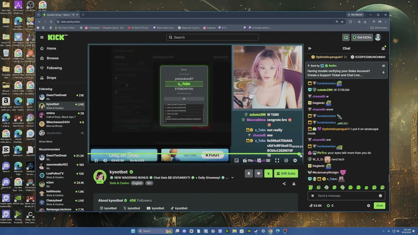
Task: Toggle notification bell for kyootbot
Action: (249, 173)
